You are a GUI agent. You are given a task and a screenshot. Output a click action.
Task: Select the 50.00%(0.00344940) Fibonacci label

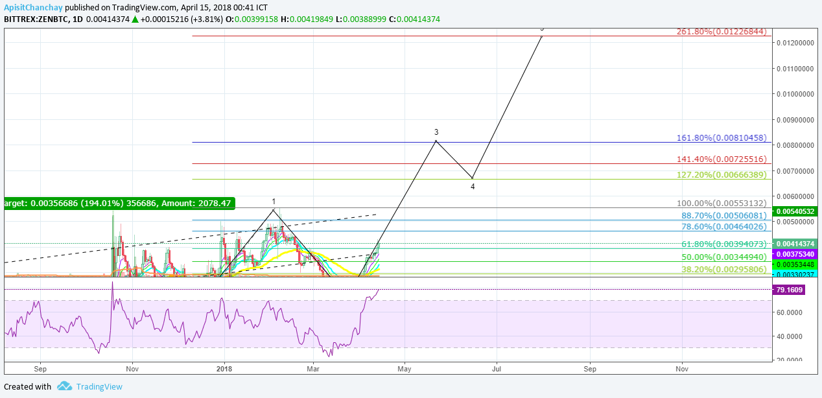724,257
